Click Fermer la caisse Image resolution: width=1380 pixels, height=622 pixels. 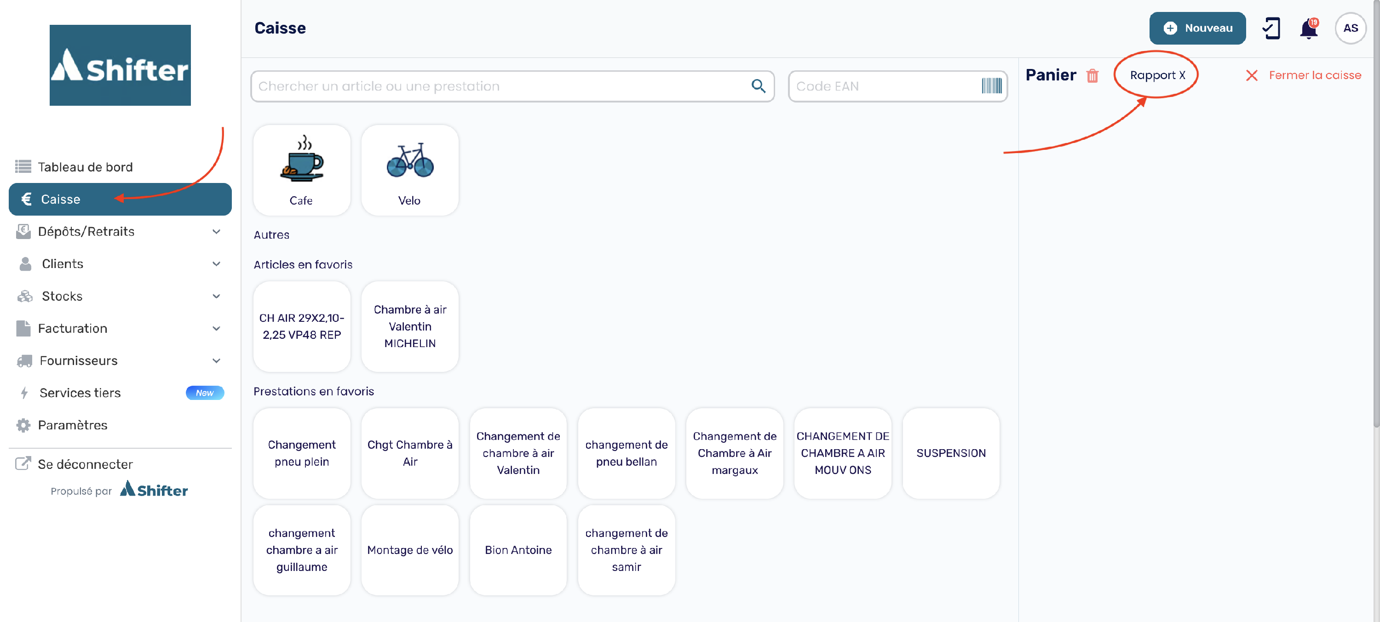pyautogui.click(x=1304, y=75)
